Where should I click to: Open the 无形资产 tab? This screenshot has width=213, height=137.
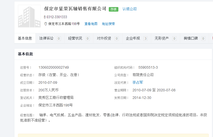pos(162,38)
